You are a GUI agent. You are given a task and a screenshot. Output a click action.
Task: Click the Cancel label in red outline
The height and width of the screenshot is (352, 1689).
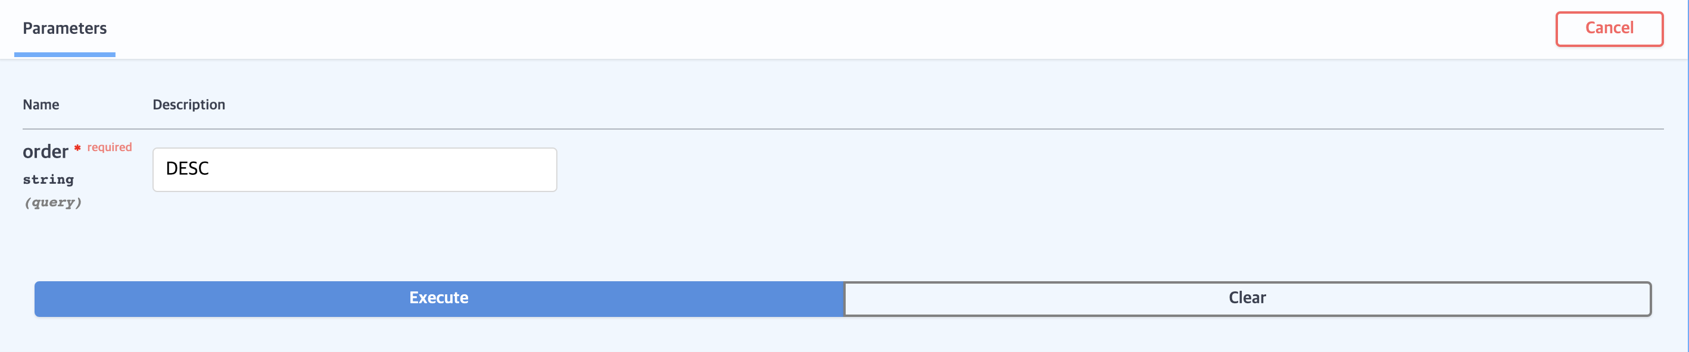click(x=1609, y=28)
